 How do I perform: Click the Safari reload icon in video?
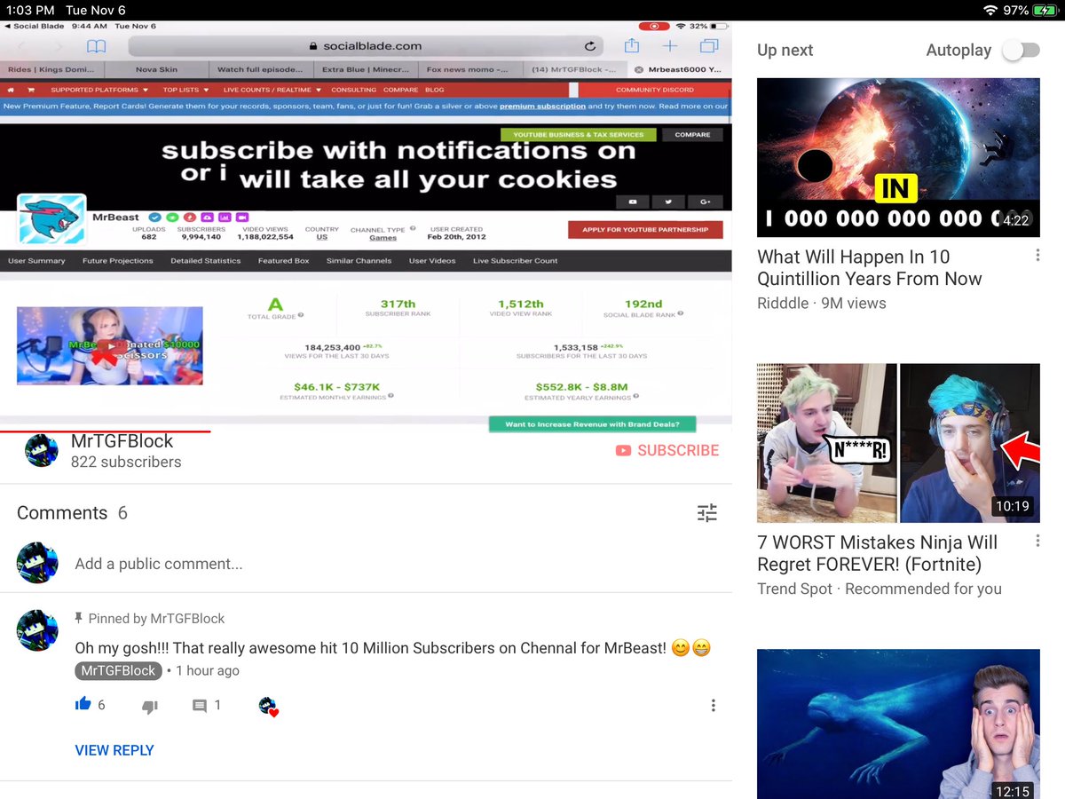(x=589, y=46)
